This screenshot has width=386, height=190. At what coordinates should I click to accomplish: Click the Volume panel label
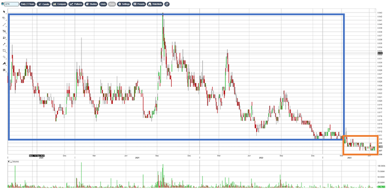pos(15,162)
